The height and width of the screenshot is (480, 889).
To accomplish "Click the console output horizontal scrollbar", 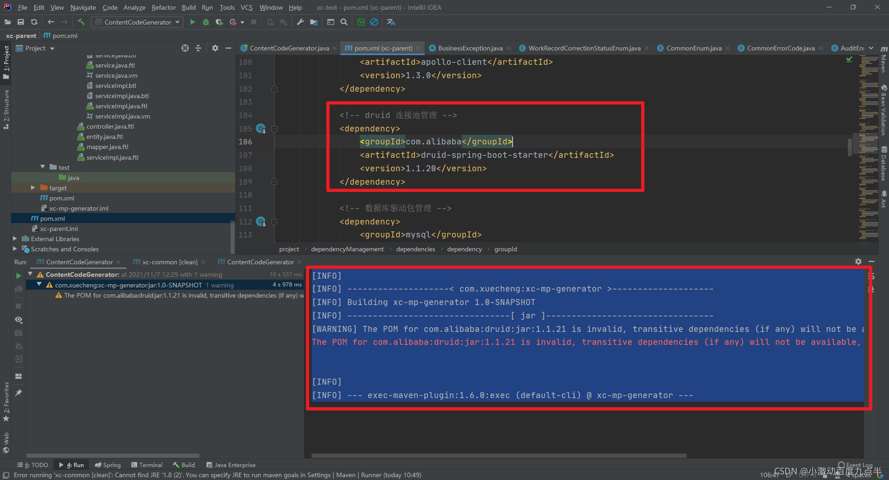I will coord(499,455).
